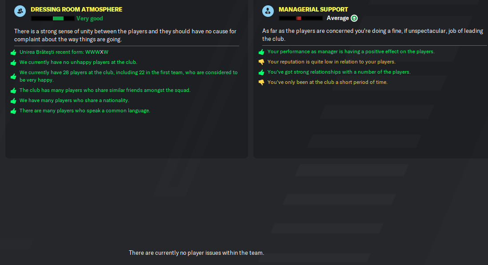
Task: Open the Managerial Support heading
Action: click(313, 9)
